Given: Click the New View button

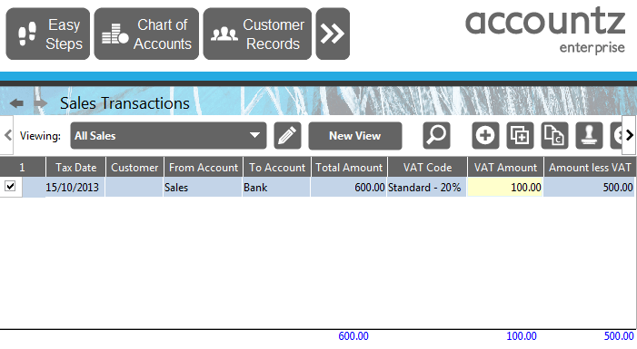Looking at the screenshot, I should (x=355, y=136).
